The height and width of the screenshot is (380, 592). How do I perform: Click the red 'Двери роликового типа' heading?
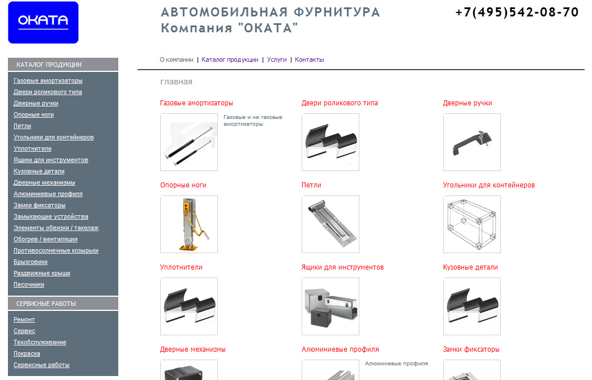click(340, 103)
